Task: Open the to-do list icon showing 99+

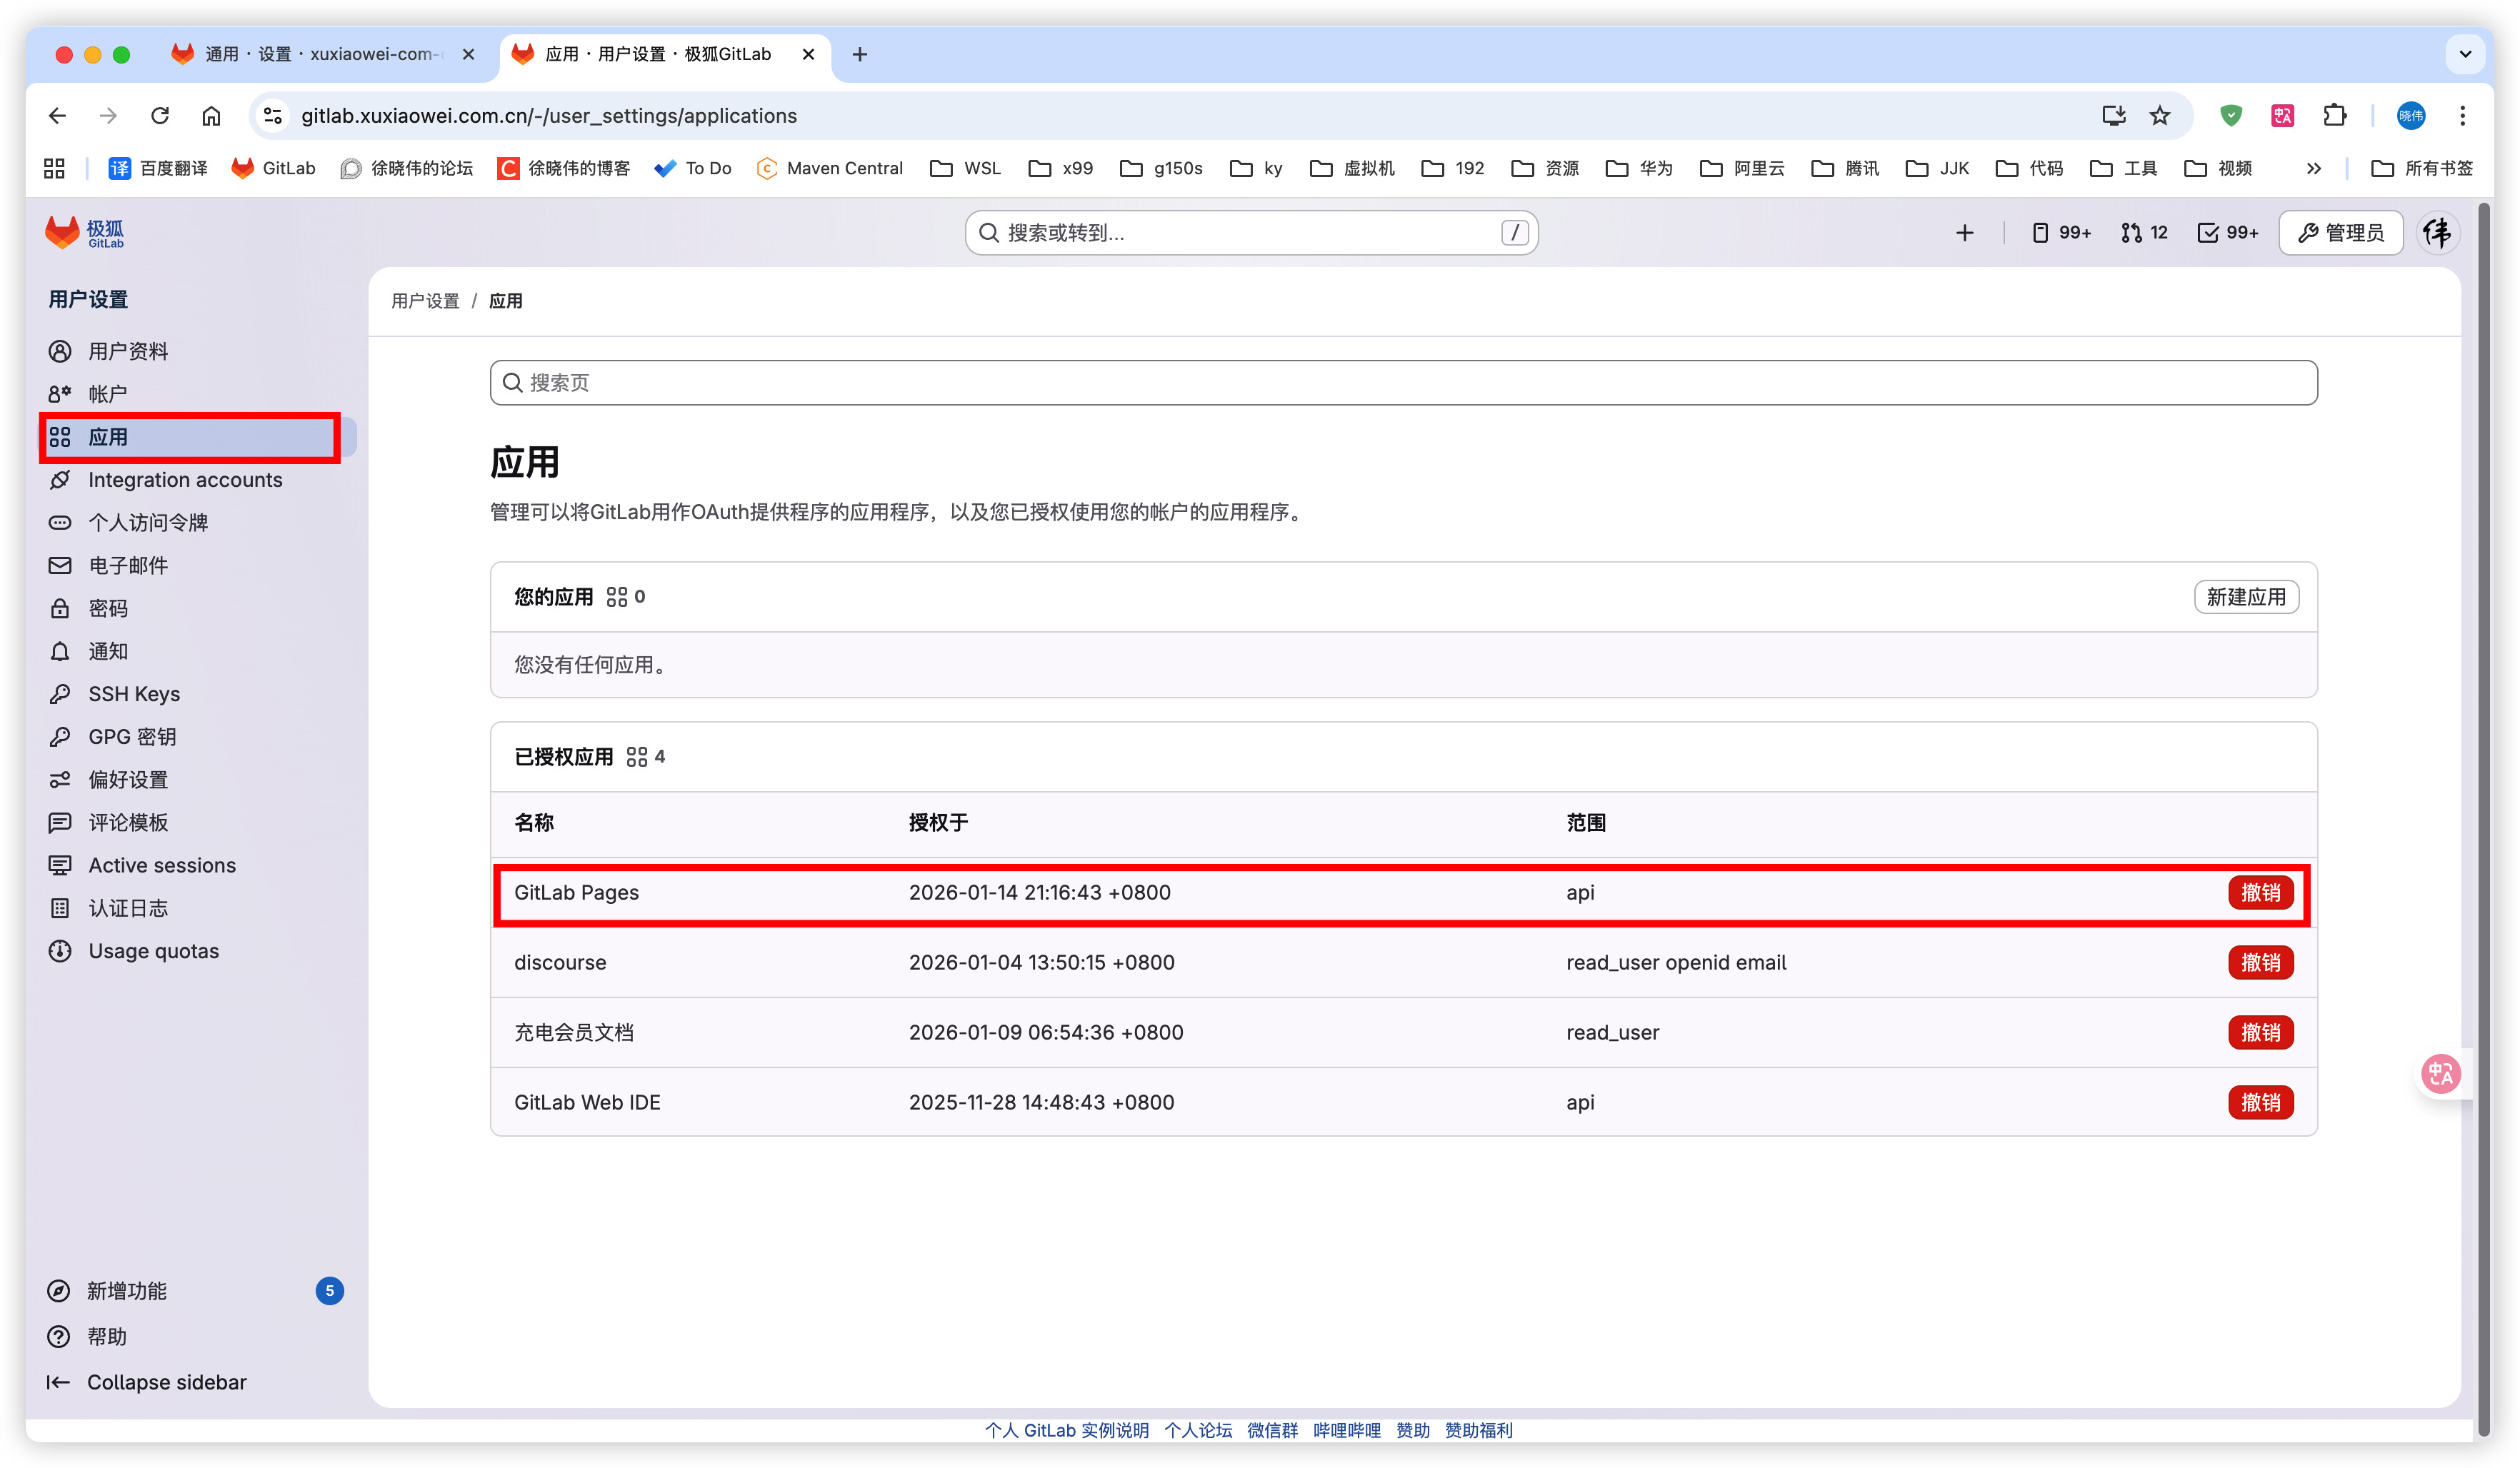Action: click(x=2227, y=233)
